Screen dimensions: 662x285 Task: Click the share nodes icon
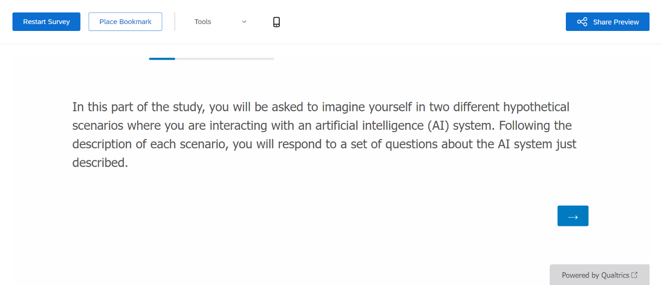click(582, 22)
